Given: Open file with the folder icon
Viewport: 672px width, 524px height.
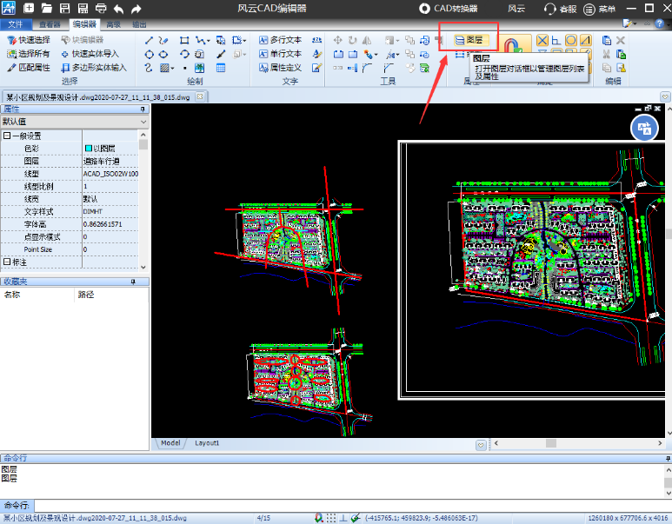Looking at the screenshot, I should point(46,9).
